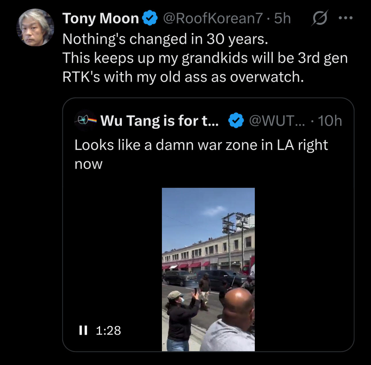This screenshot has width=371, height=365.
Task: Open quoted text "Looks like a damn war zone"
Action: coord(201,145)
